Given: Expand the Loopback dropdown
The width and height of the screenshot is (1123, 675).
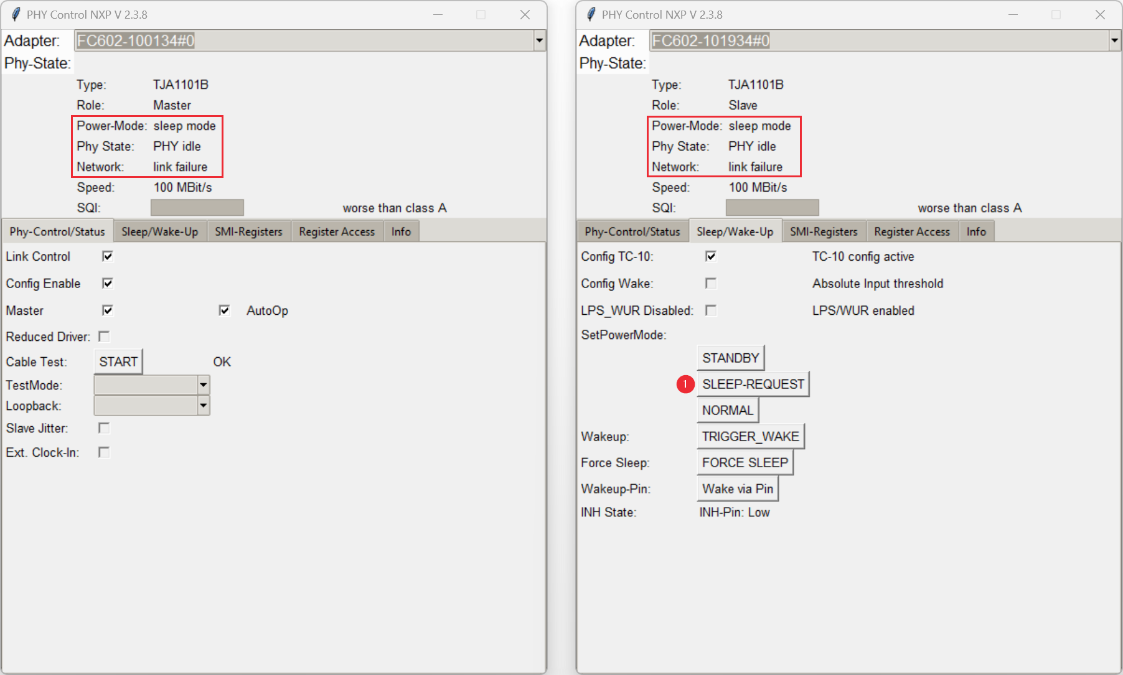Looking at the screenshot, I should coord(204,405).
